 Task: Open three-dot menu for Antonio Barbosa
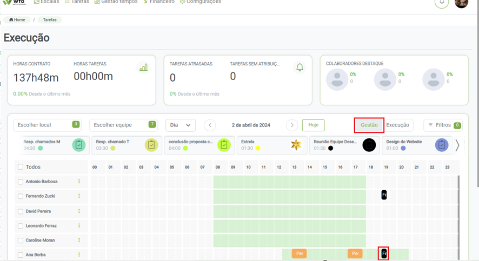79,182
